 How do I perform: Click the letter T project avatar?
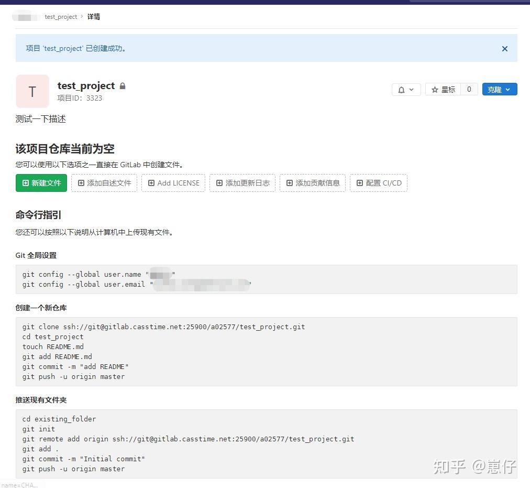pos(32,91)
